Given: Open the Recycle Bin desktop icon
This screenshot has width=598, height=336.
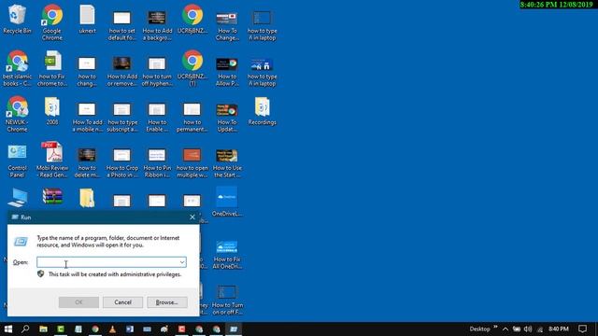Looking at the screenshot, I should 17,20.
